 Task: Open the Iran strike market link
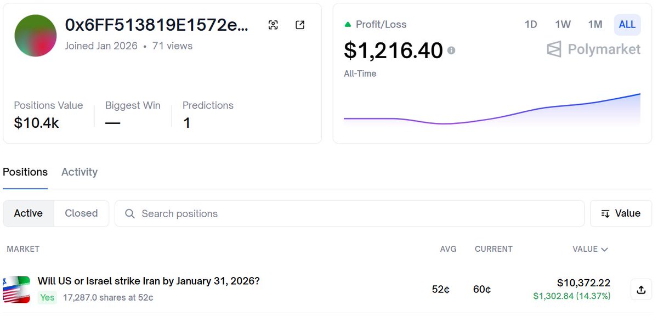tap(149, 281)
